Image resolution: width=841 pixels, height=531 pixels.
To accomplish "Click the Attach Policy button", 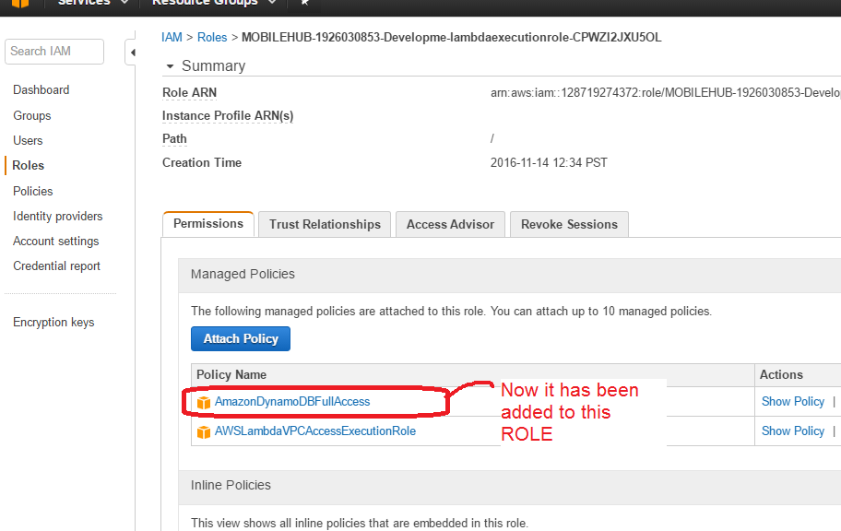I will click(241, 338).
